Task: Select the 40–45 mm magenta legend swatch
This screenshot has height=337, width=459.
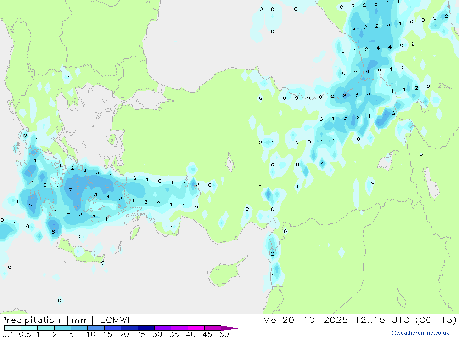Action: (x=196, y=328)
